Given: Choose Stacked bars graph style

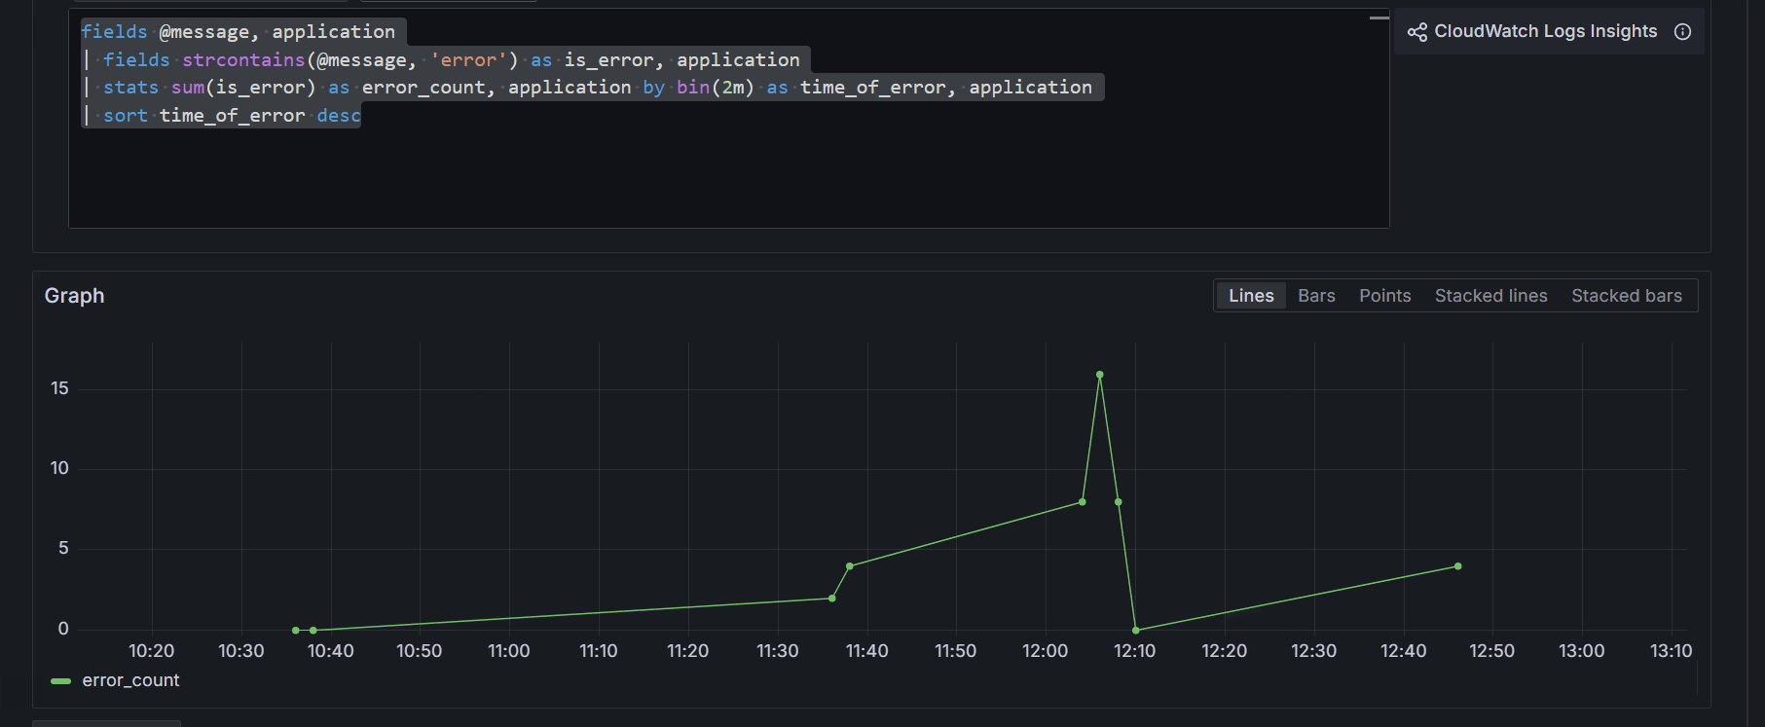Looking at the screenshot, I should point(1626,296).
